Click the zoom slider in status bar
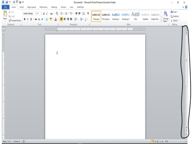Image resolution: width=193 pixels, height=144 pixels. tap(178, 141)
